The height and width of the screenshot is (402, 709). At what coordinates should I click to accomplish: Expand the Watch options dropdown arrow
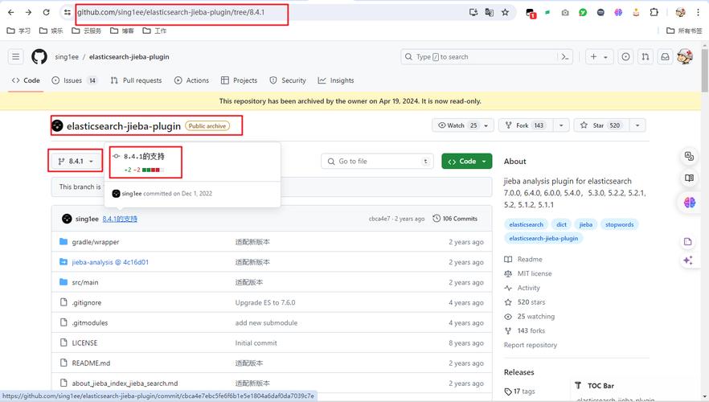coord(486,125)
